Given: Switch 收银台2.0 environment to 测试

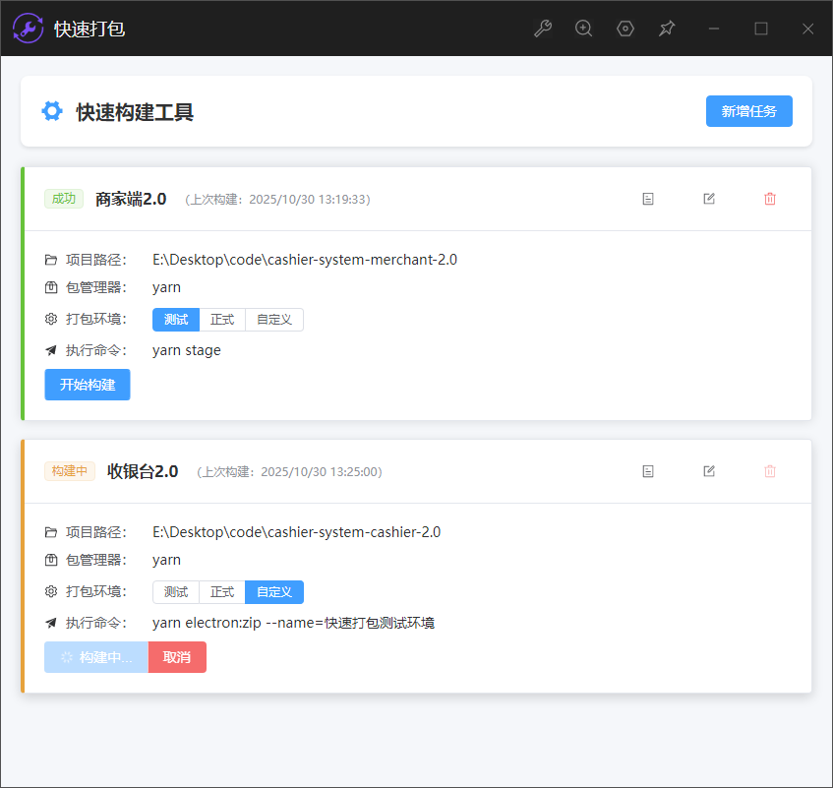Looking at the screenshot, I should point(176,592).
